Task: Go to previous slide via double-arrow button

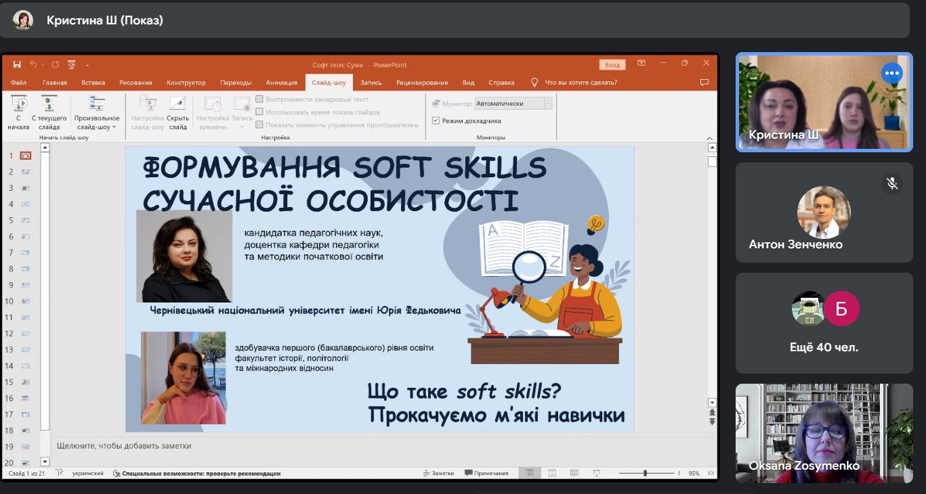Action: [x=712, y=411]
